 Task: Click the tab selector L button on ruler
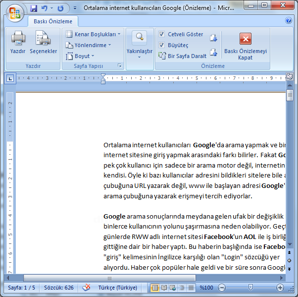(10, 78)
